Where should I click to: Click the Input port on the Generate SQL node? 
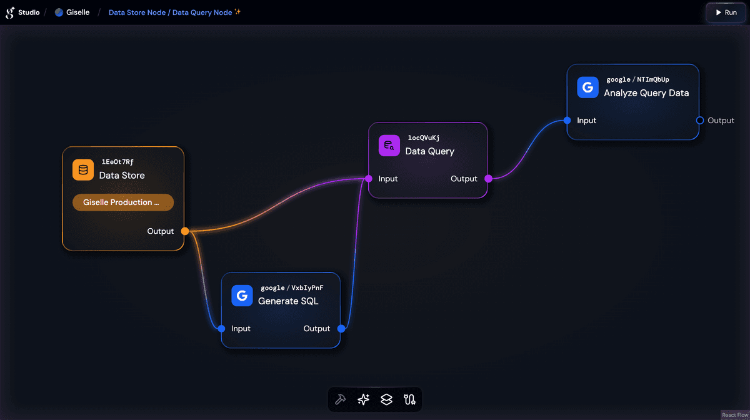pyautogui.click(x=221, y=329)
